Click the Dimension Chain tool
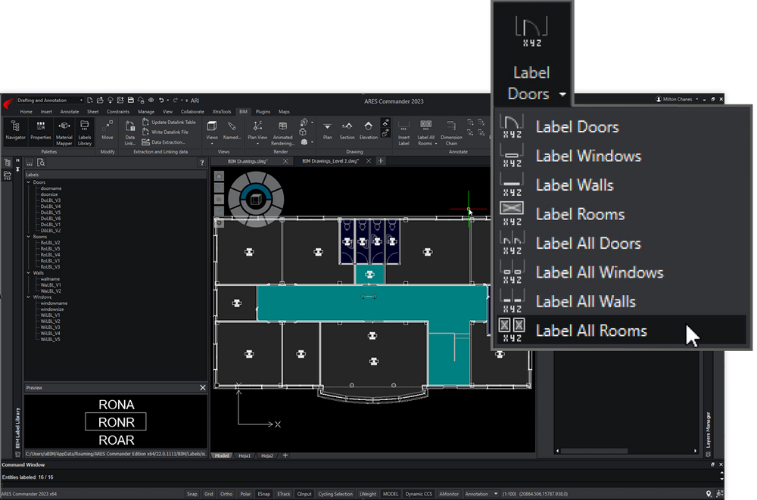 (x=451, y=132)
